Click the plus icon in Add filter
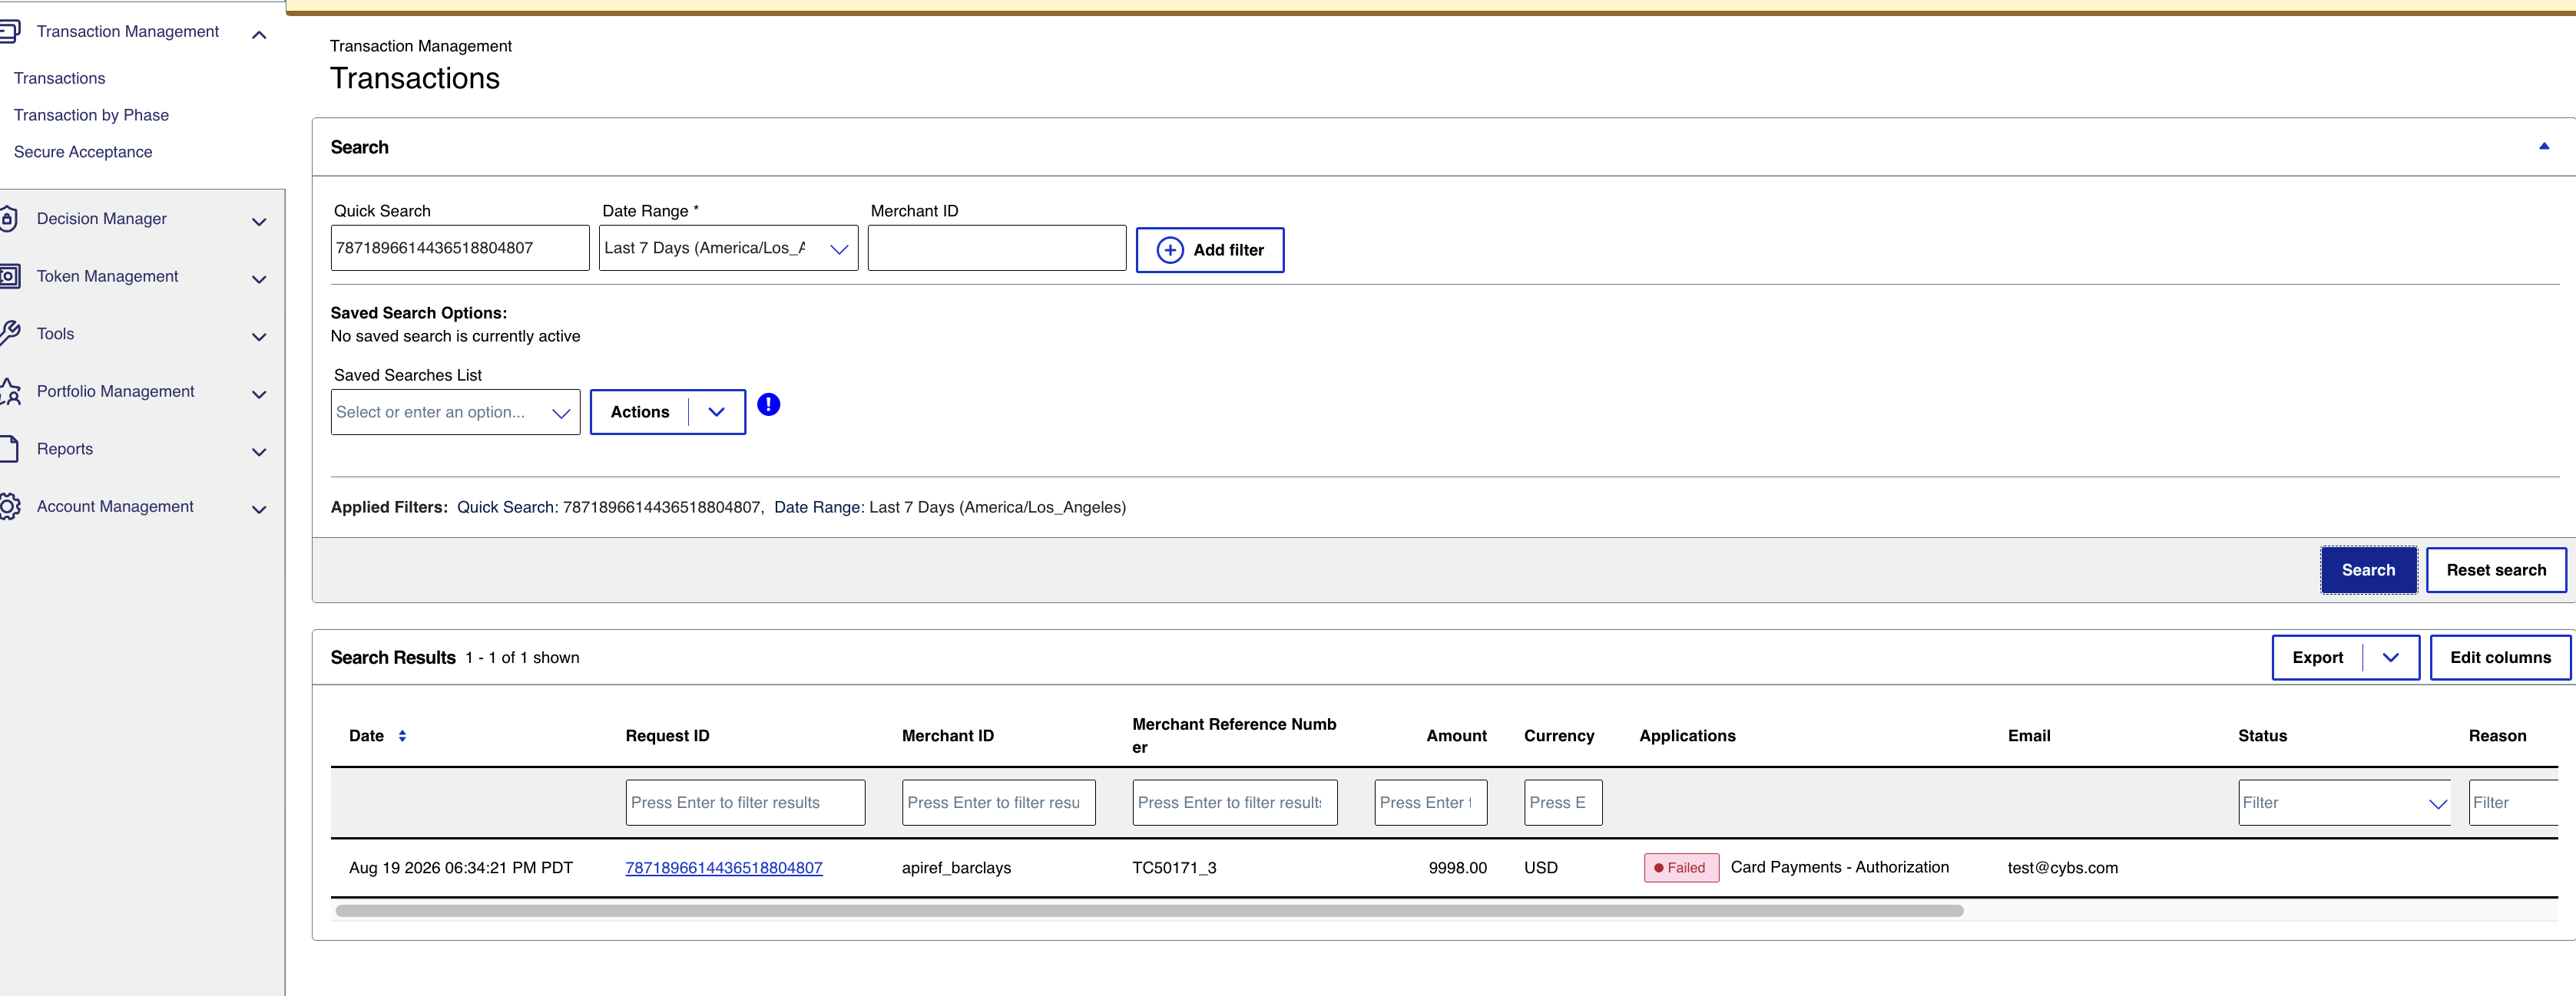2576x996 pixels. 1170,249
